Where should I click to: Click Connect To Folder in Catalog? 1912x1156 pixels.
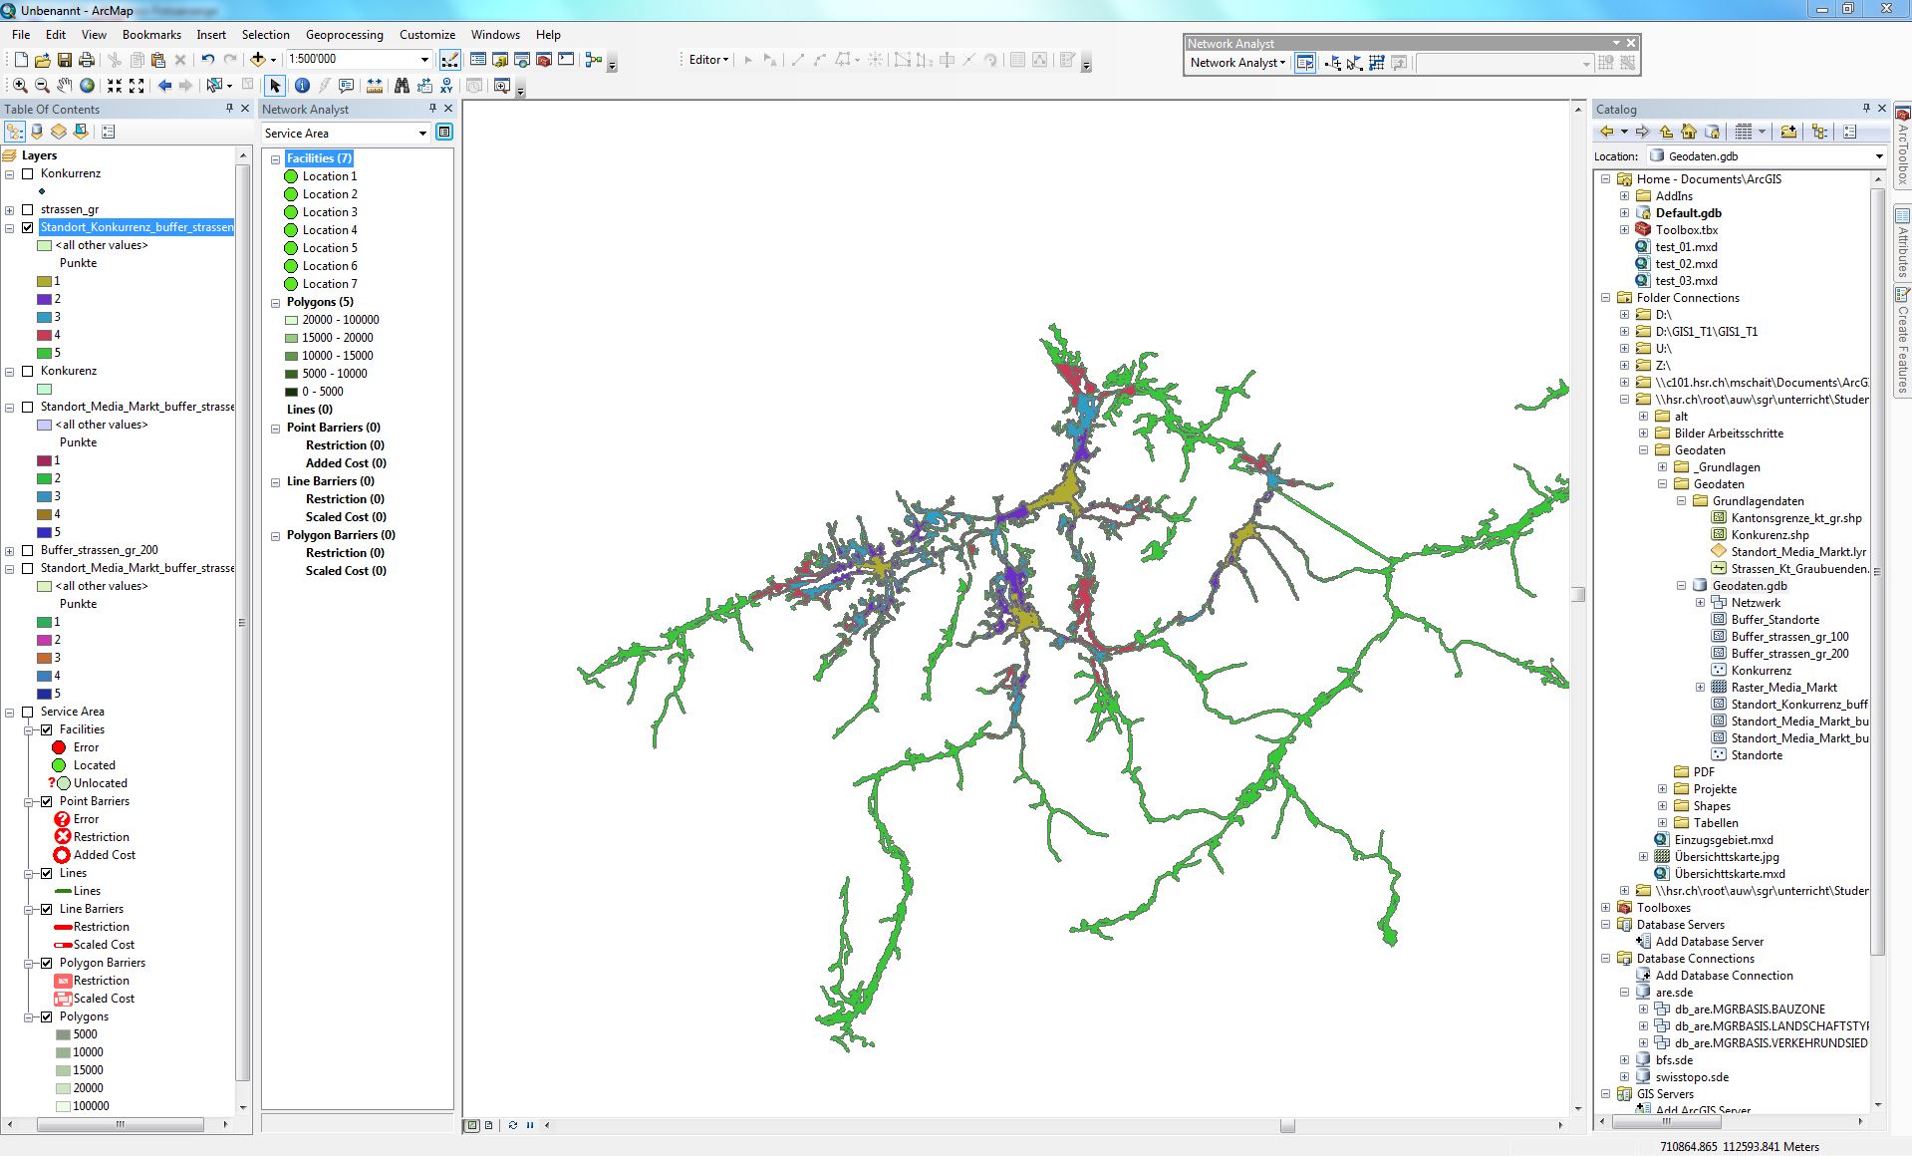coord(1788,132)
